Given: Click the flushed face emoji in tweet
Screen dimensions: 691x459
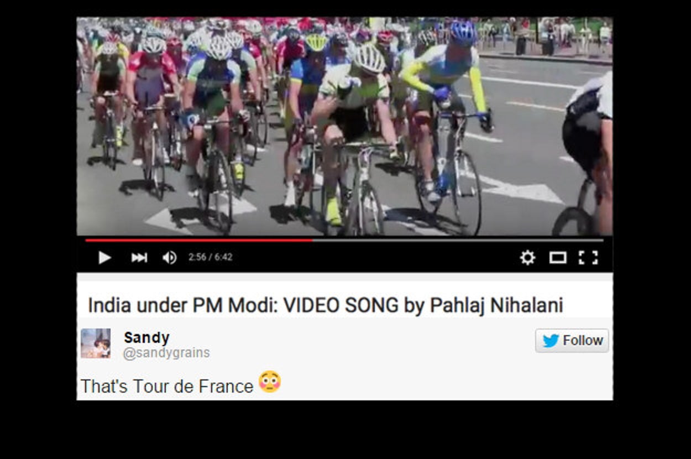Looking at the screenshot, I should 270,382.
